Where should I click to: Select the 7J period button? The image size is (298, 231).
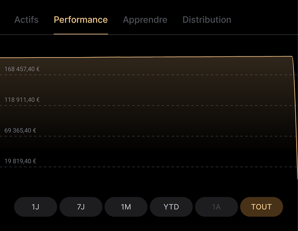pyautogui.click(x=81, y=207)
